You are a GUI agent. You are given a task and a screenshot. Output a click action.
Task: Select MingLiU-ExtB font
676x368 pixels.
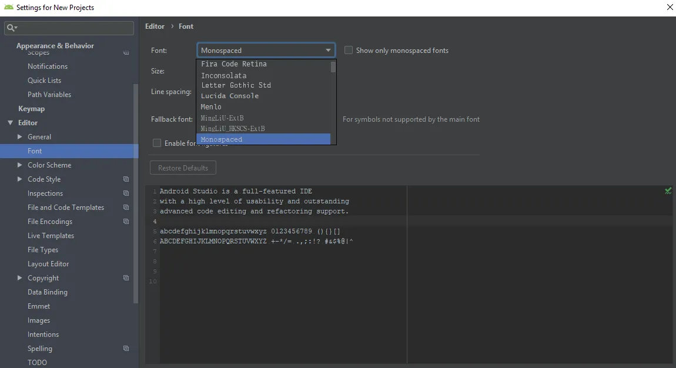click(x=263, y=118)
